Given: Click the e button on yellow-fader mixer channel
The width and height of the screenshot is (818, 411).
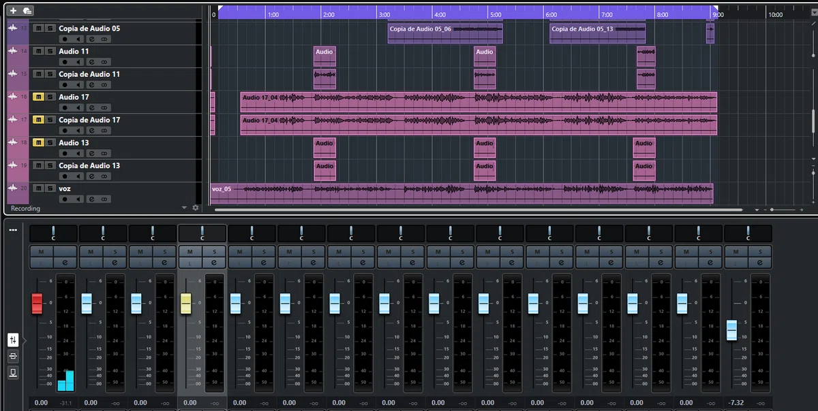Looking at the screenshot, I should coord(214,262).
